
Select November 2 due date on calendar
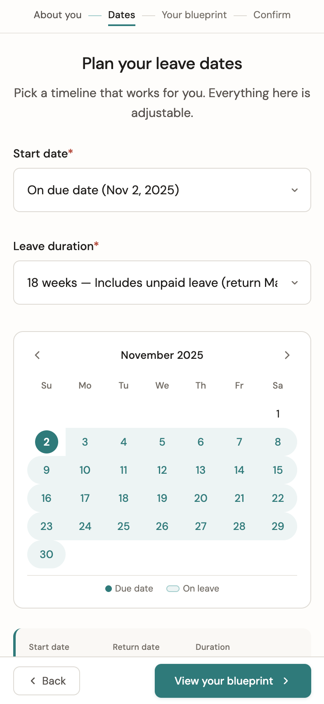[x=46, y=441]
